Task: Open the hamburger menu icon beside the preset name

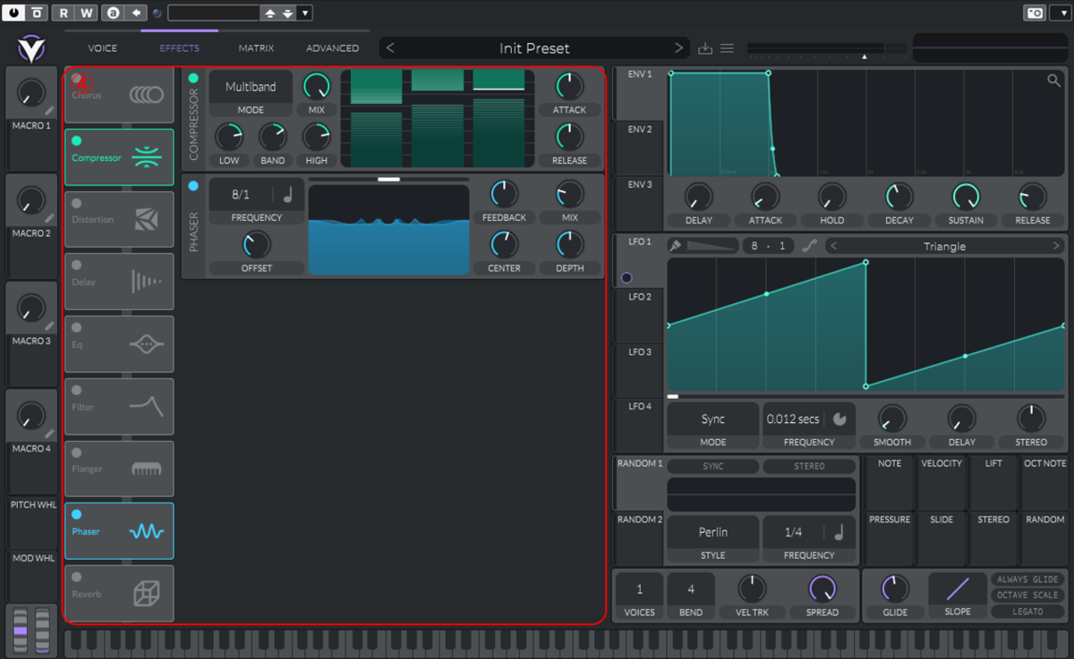Action: tap(727, 48)
